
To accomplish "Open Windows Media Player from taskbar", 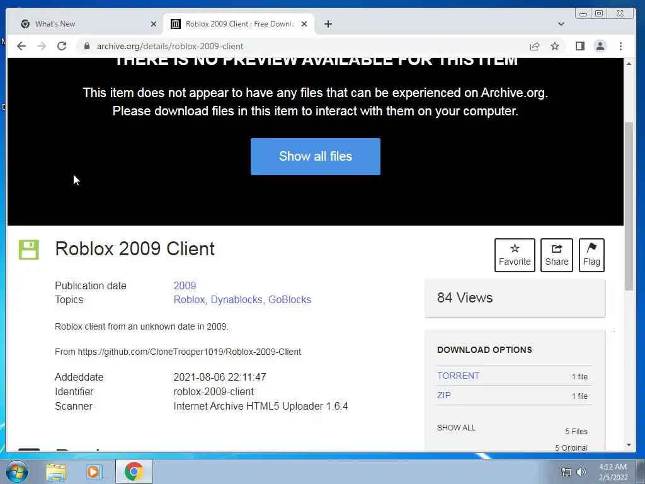I will coord(94,471).
